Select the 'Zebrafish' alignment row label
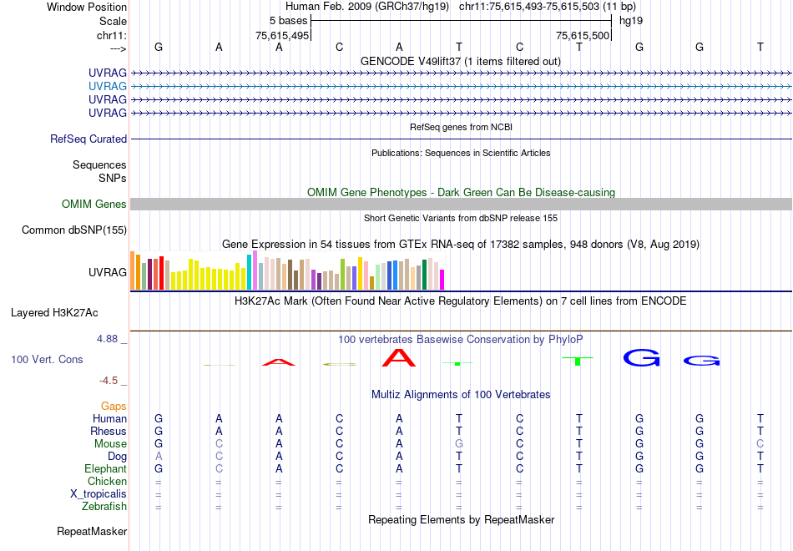Viewport: 793px width, 551px height. click(x=104, y=506)
